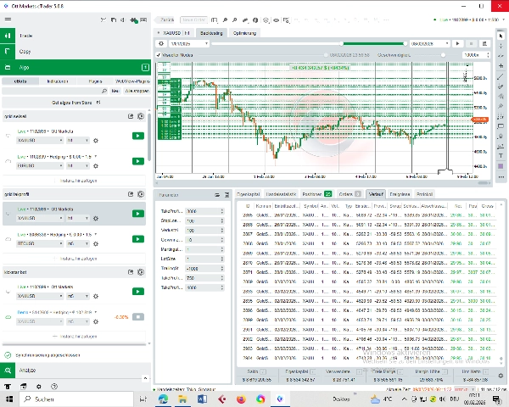Viewport: 509px width, 407px height.
Task: Open settings icon of gold weikel bot
Action: (141, 116)
